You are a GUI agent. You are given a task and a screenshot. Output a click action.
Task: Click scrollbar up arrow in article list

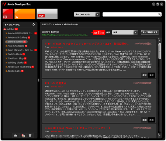click(160, 40)
